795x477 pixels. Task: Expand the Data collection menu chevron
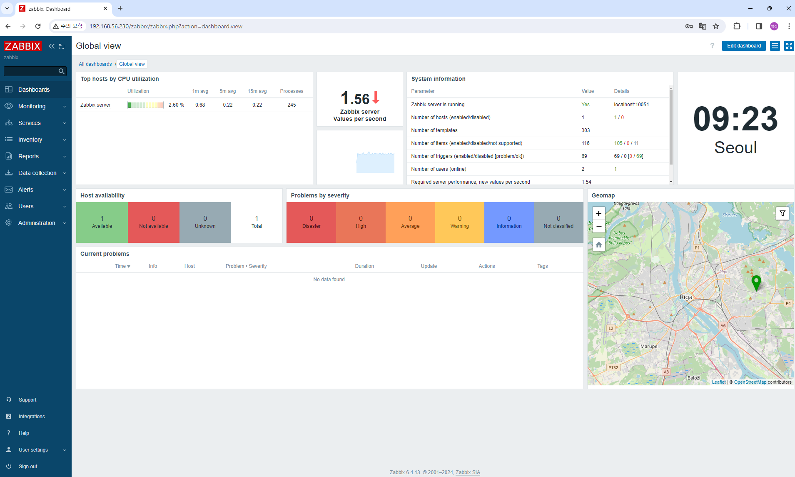(65, 173)
